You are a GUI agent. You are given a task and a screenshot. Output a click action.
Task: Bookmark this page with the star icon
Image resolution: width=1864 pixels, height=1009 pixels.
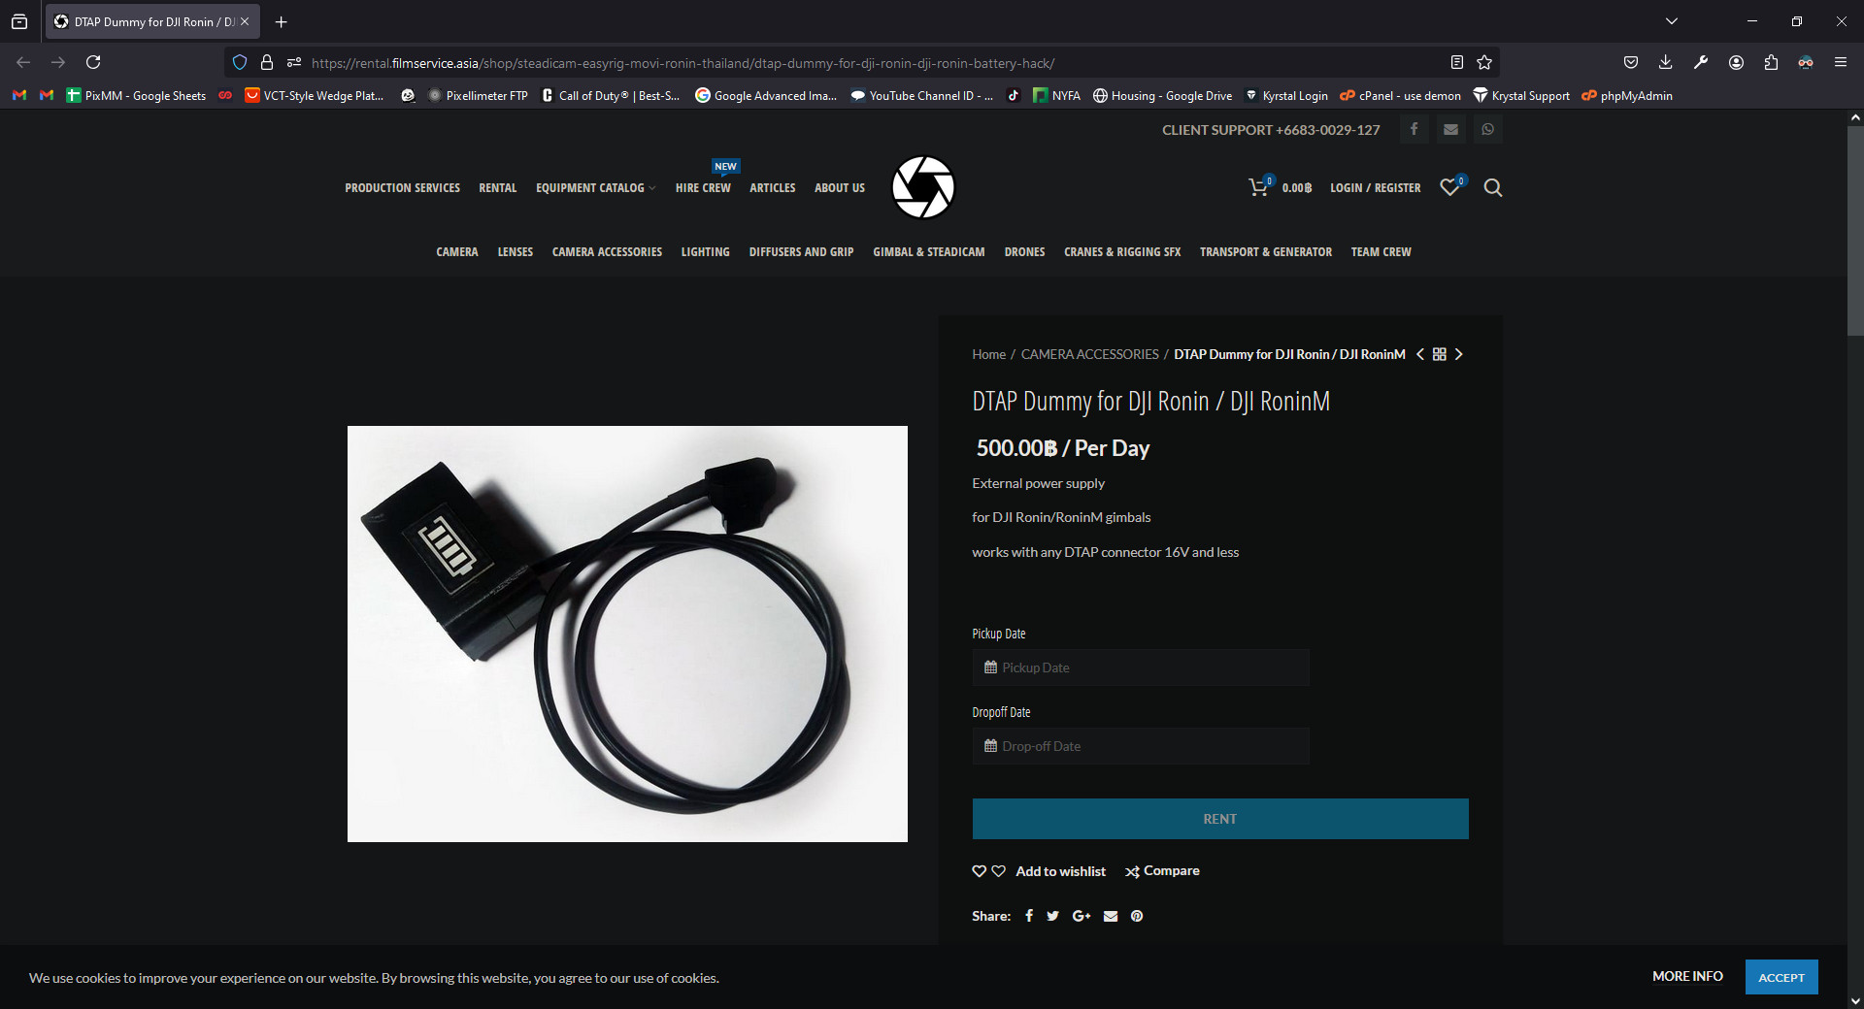point(1484,62)
